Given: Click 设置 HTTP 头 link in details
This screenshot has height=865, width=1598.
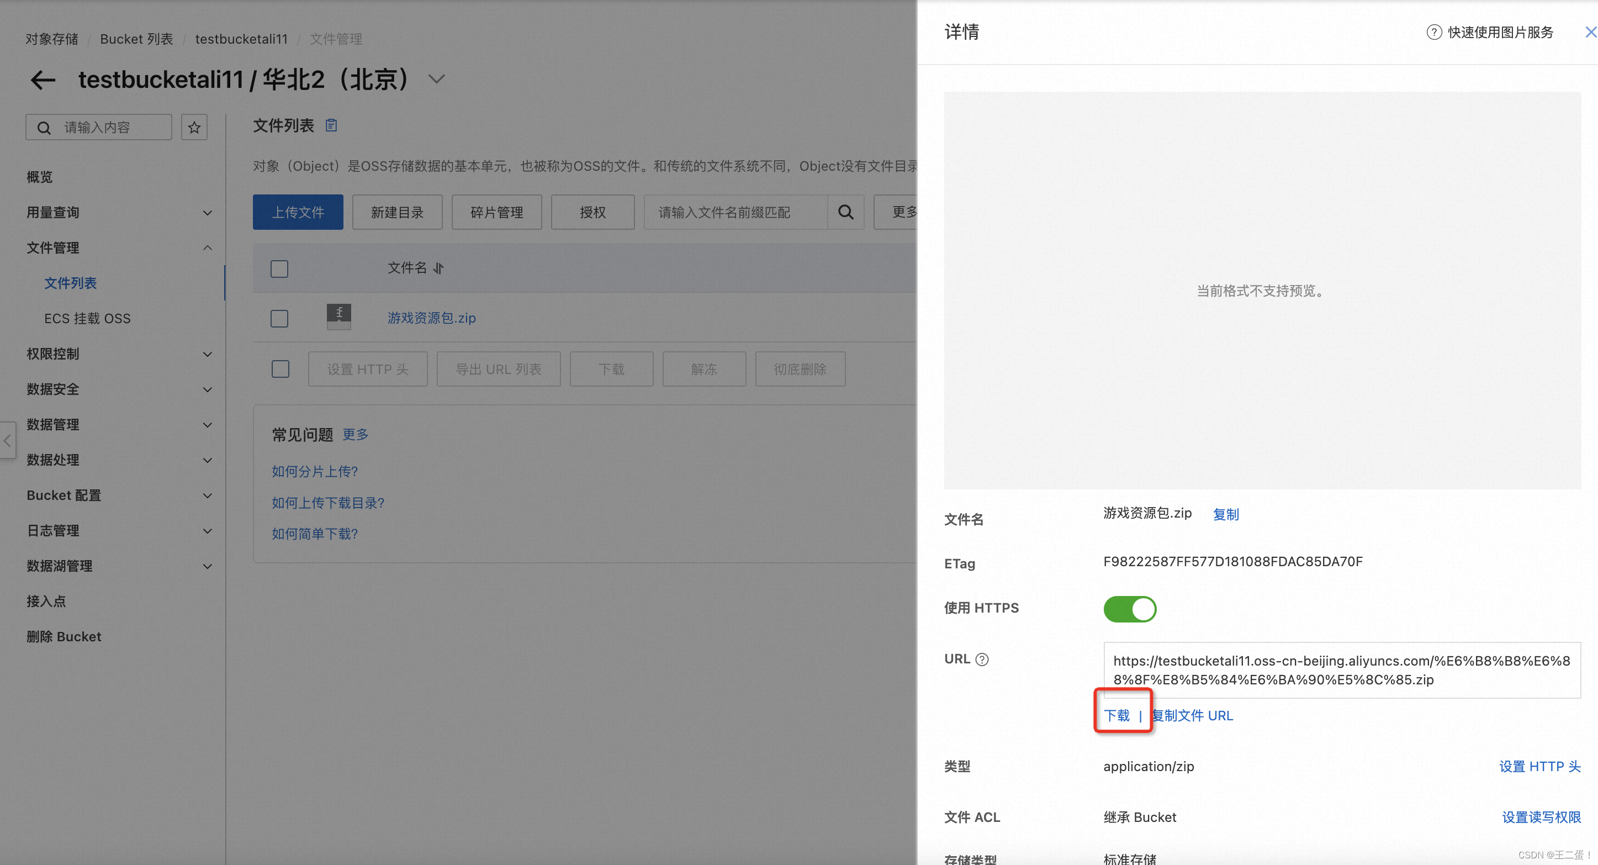Looking at the screenshot, I should [1539, 766].
